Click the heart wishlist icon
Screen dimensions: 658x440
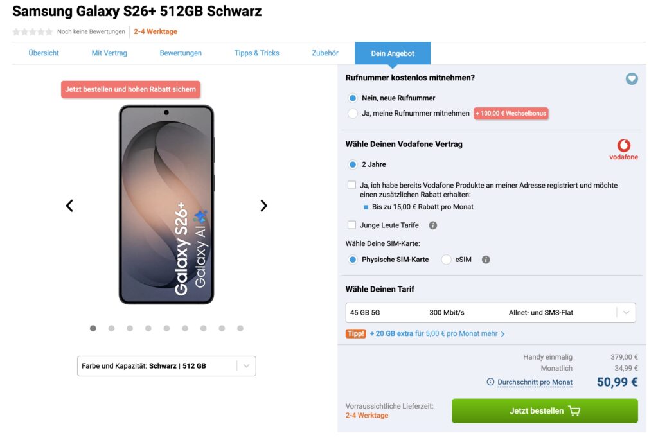click(632, 78)
